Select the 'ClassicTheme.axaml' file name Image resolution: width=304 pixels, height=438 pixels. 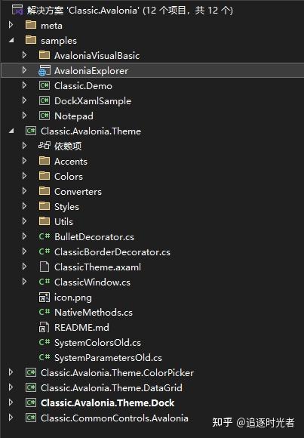[97, 267]
